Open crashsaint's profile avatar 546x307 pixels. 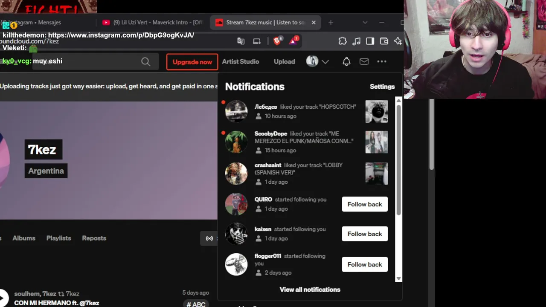(236, 174)
